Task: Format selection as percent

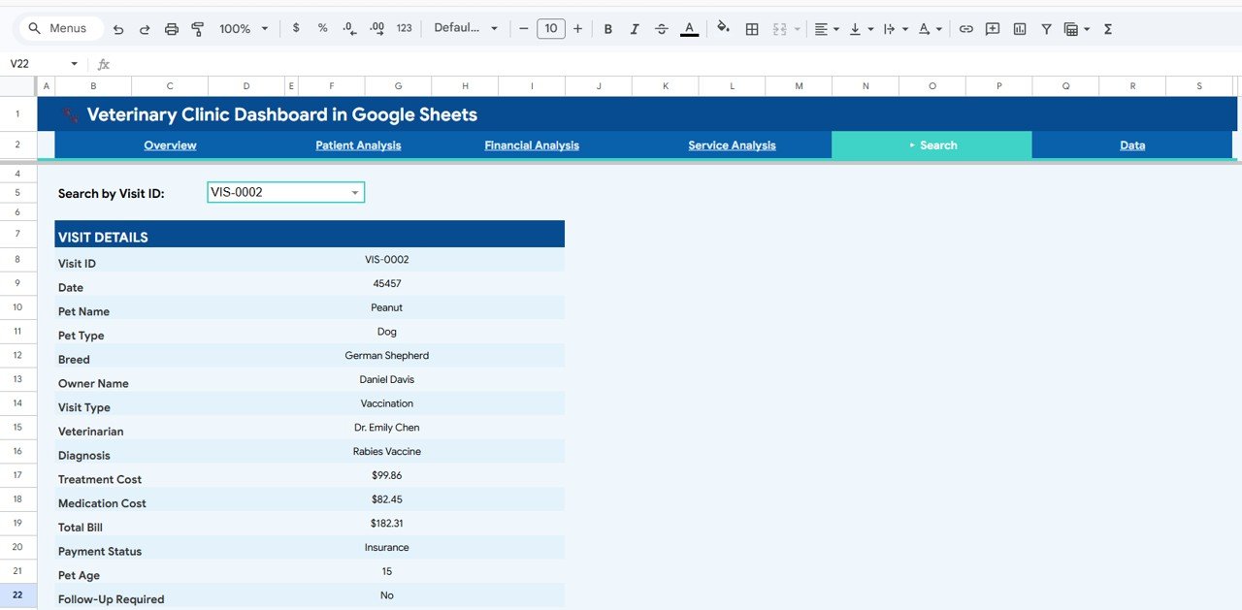Action: point(322,28)
